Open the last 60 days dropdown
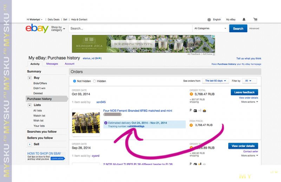Image resolution: width=281 pixels, height=182 pixels. (216, 81)
